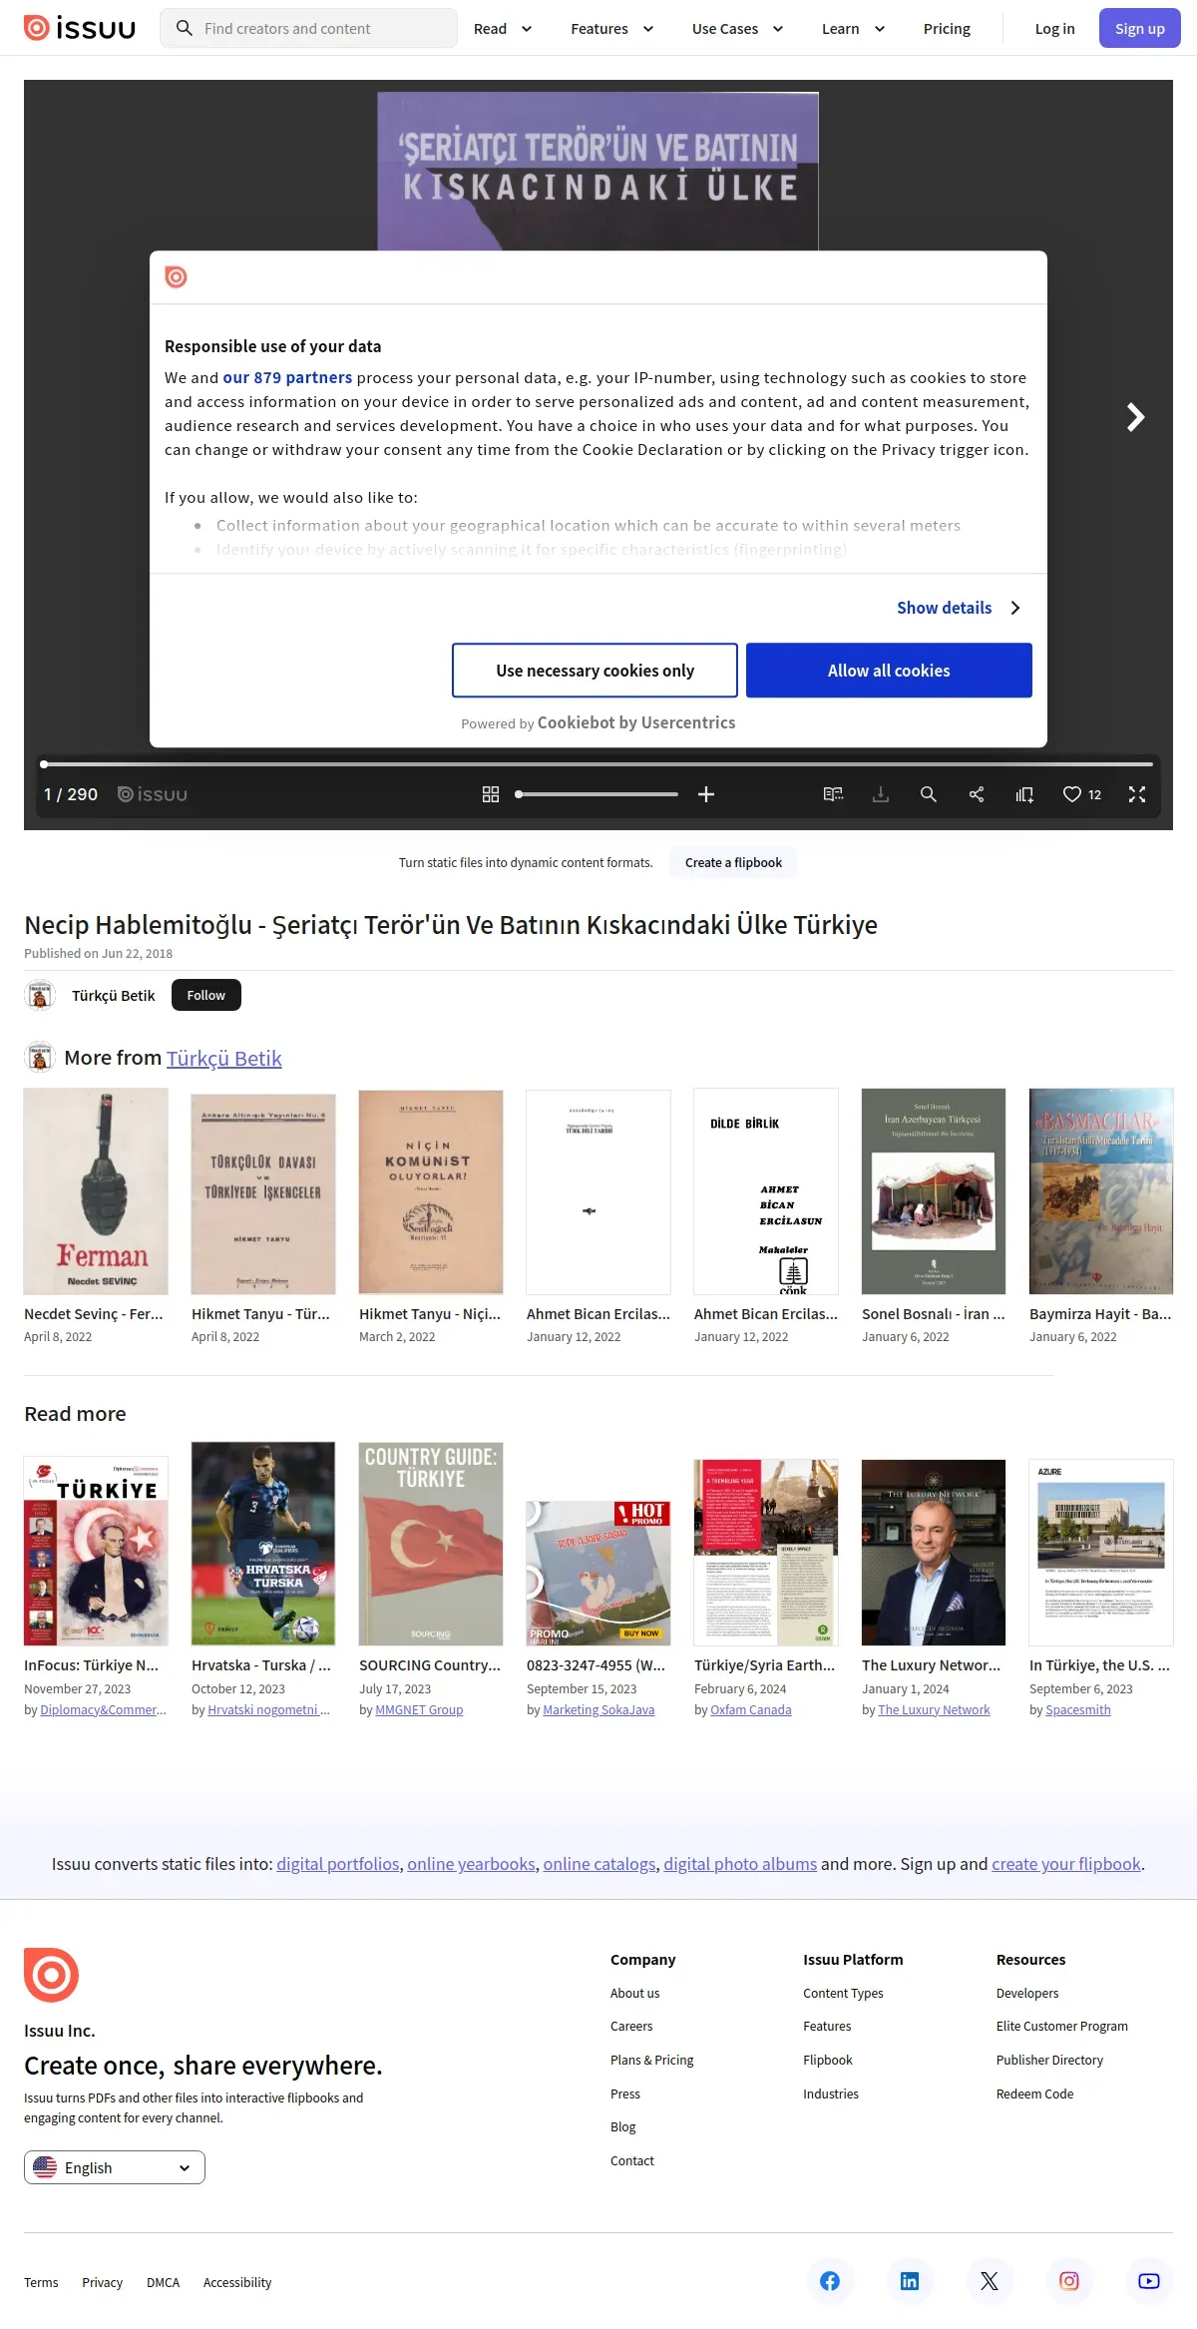Click the Sign up button

(x=1140, y=28)
